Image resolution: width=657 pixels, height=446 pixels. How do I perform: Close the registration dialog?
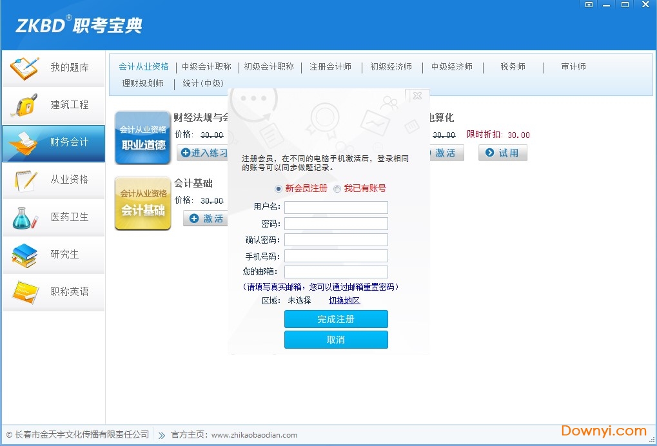(x=417, y=96)
